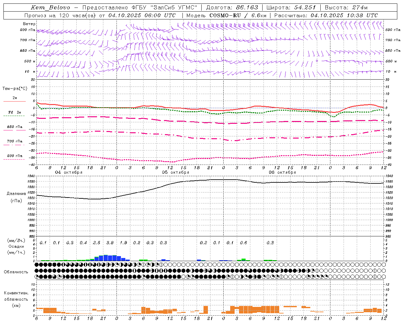Click the station name Kem_Belovo
This screenshot has height=321, width=402.
(51, 8)
